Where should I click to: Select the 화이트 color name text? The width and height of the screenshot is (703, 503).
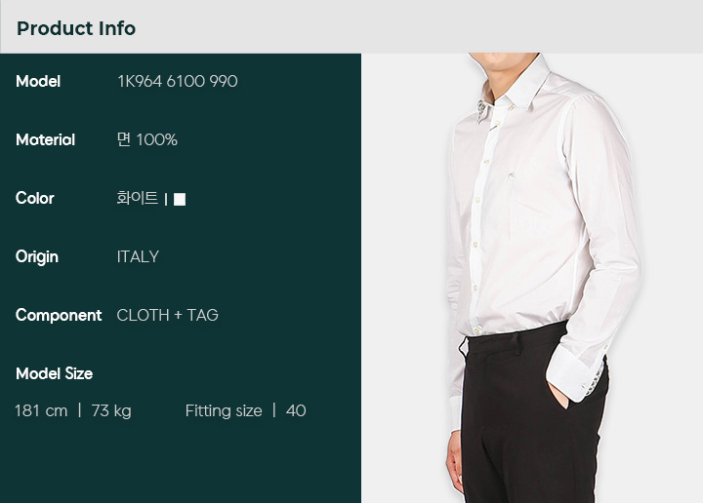[x=138, y=198]
